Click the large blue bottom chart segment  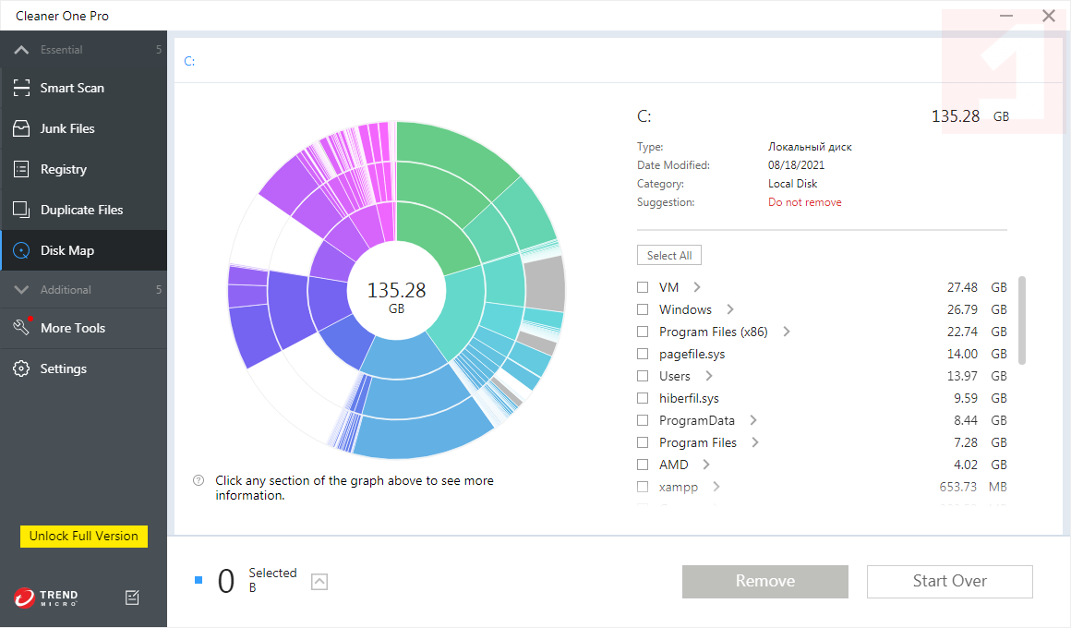click(424, 432)
